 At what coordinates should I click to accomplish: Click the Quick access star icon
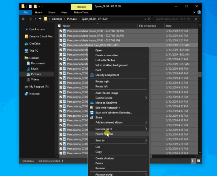point(27,29)
